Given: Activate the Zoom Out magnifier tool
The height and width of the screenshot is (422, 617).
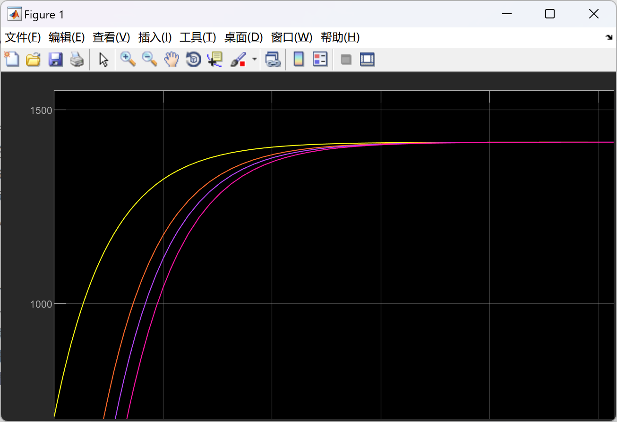Looking at the screenshot, I should (150, 59).
